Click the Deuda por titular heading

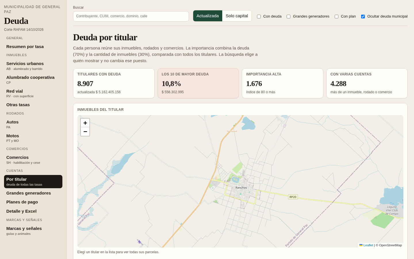(x=105, y=37)
